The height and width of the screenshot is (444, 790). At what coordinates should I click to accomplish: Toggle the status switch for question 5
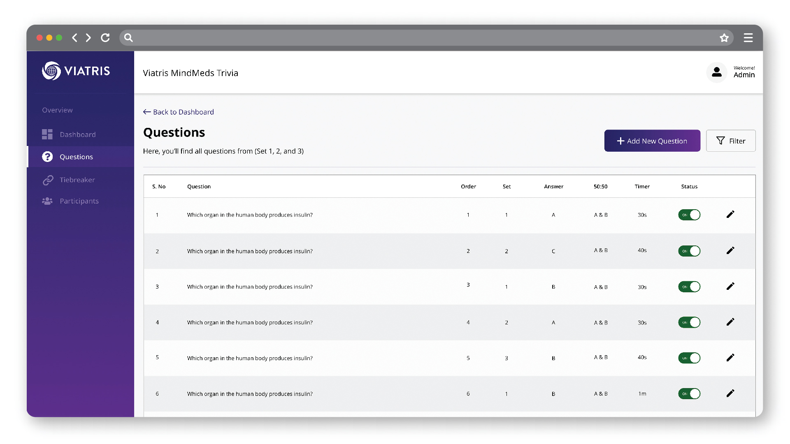(689, 358)
